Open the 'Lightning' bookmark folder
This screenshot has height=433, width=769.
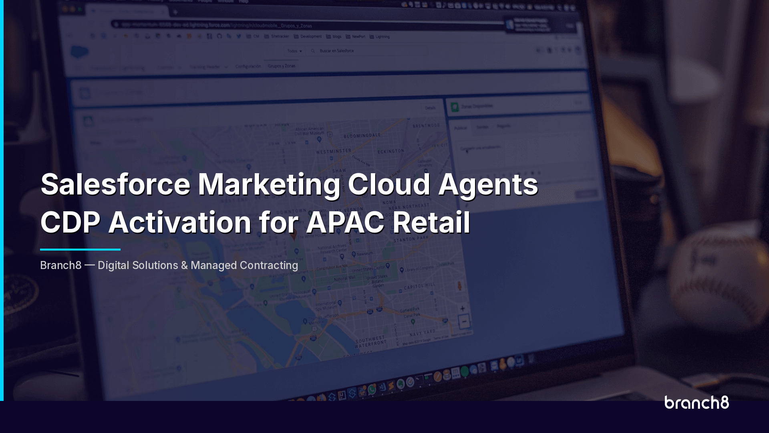[379, 36]
